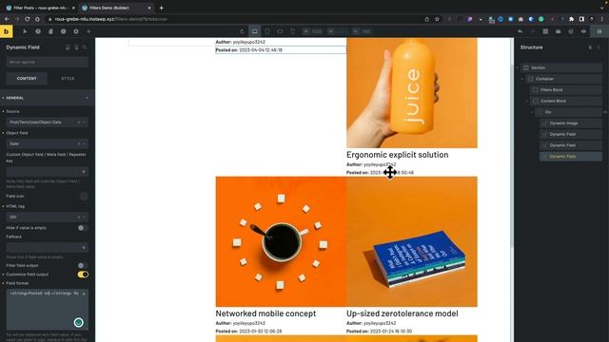This screenshot has width=609, height=342.
Task: Click dynamic data icon in Fallback field
Action: pos(84,247)
